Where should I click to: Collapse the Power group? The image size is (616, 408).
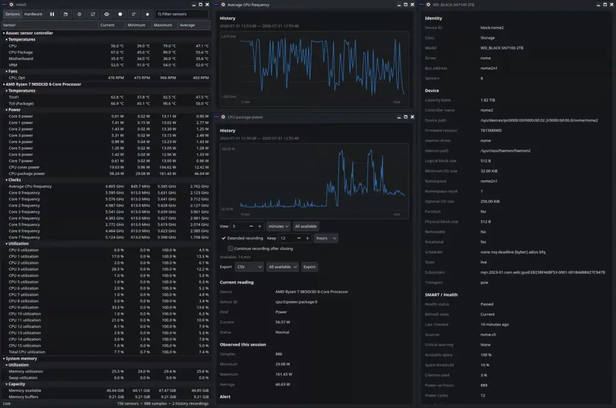pos(7,110)
